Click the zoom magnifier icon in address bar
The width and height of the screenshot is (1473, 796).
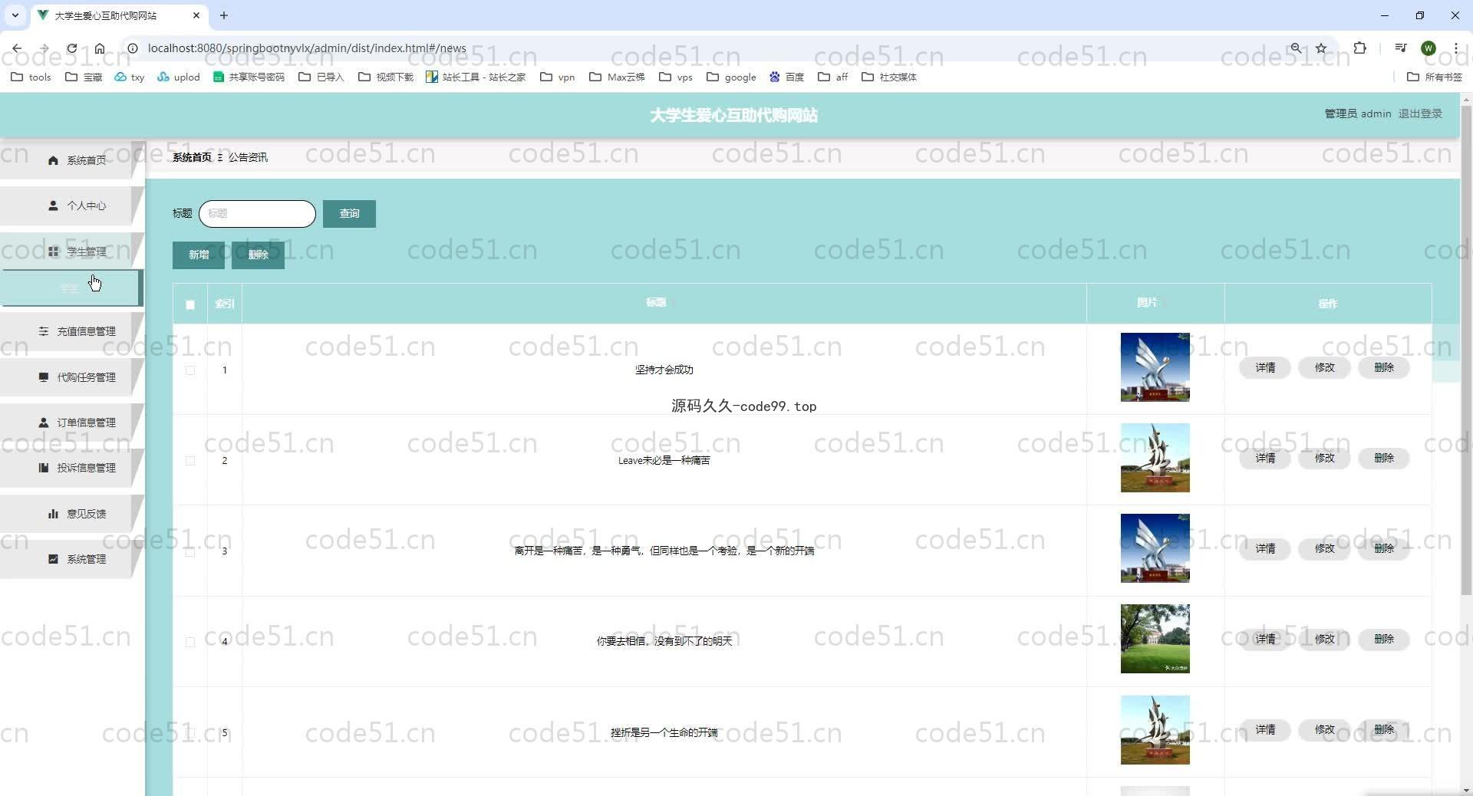click(1296, 48)
